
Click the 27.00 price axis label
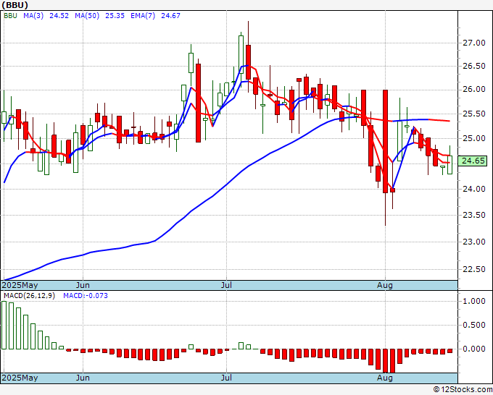click(x=474, y=43)
